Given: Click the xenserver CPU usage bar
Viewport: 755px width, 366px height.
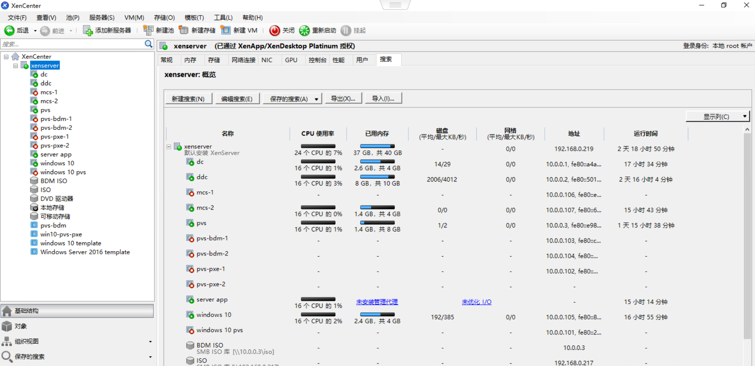Looking at the screenshot, I should click(x=318, y=146).
